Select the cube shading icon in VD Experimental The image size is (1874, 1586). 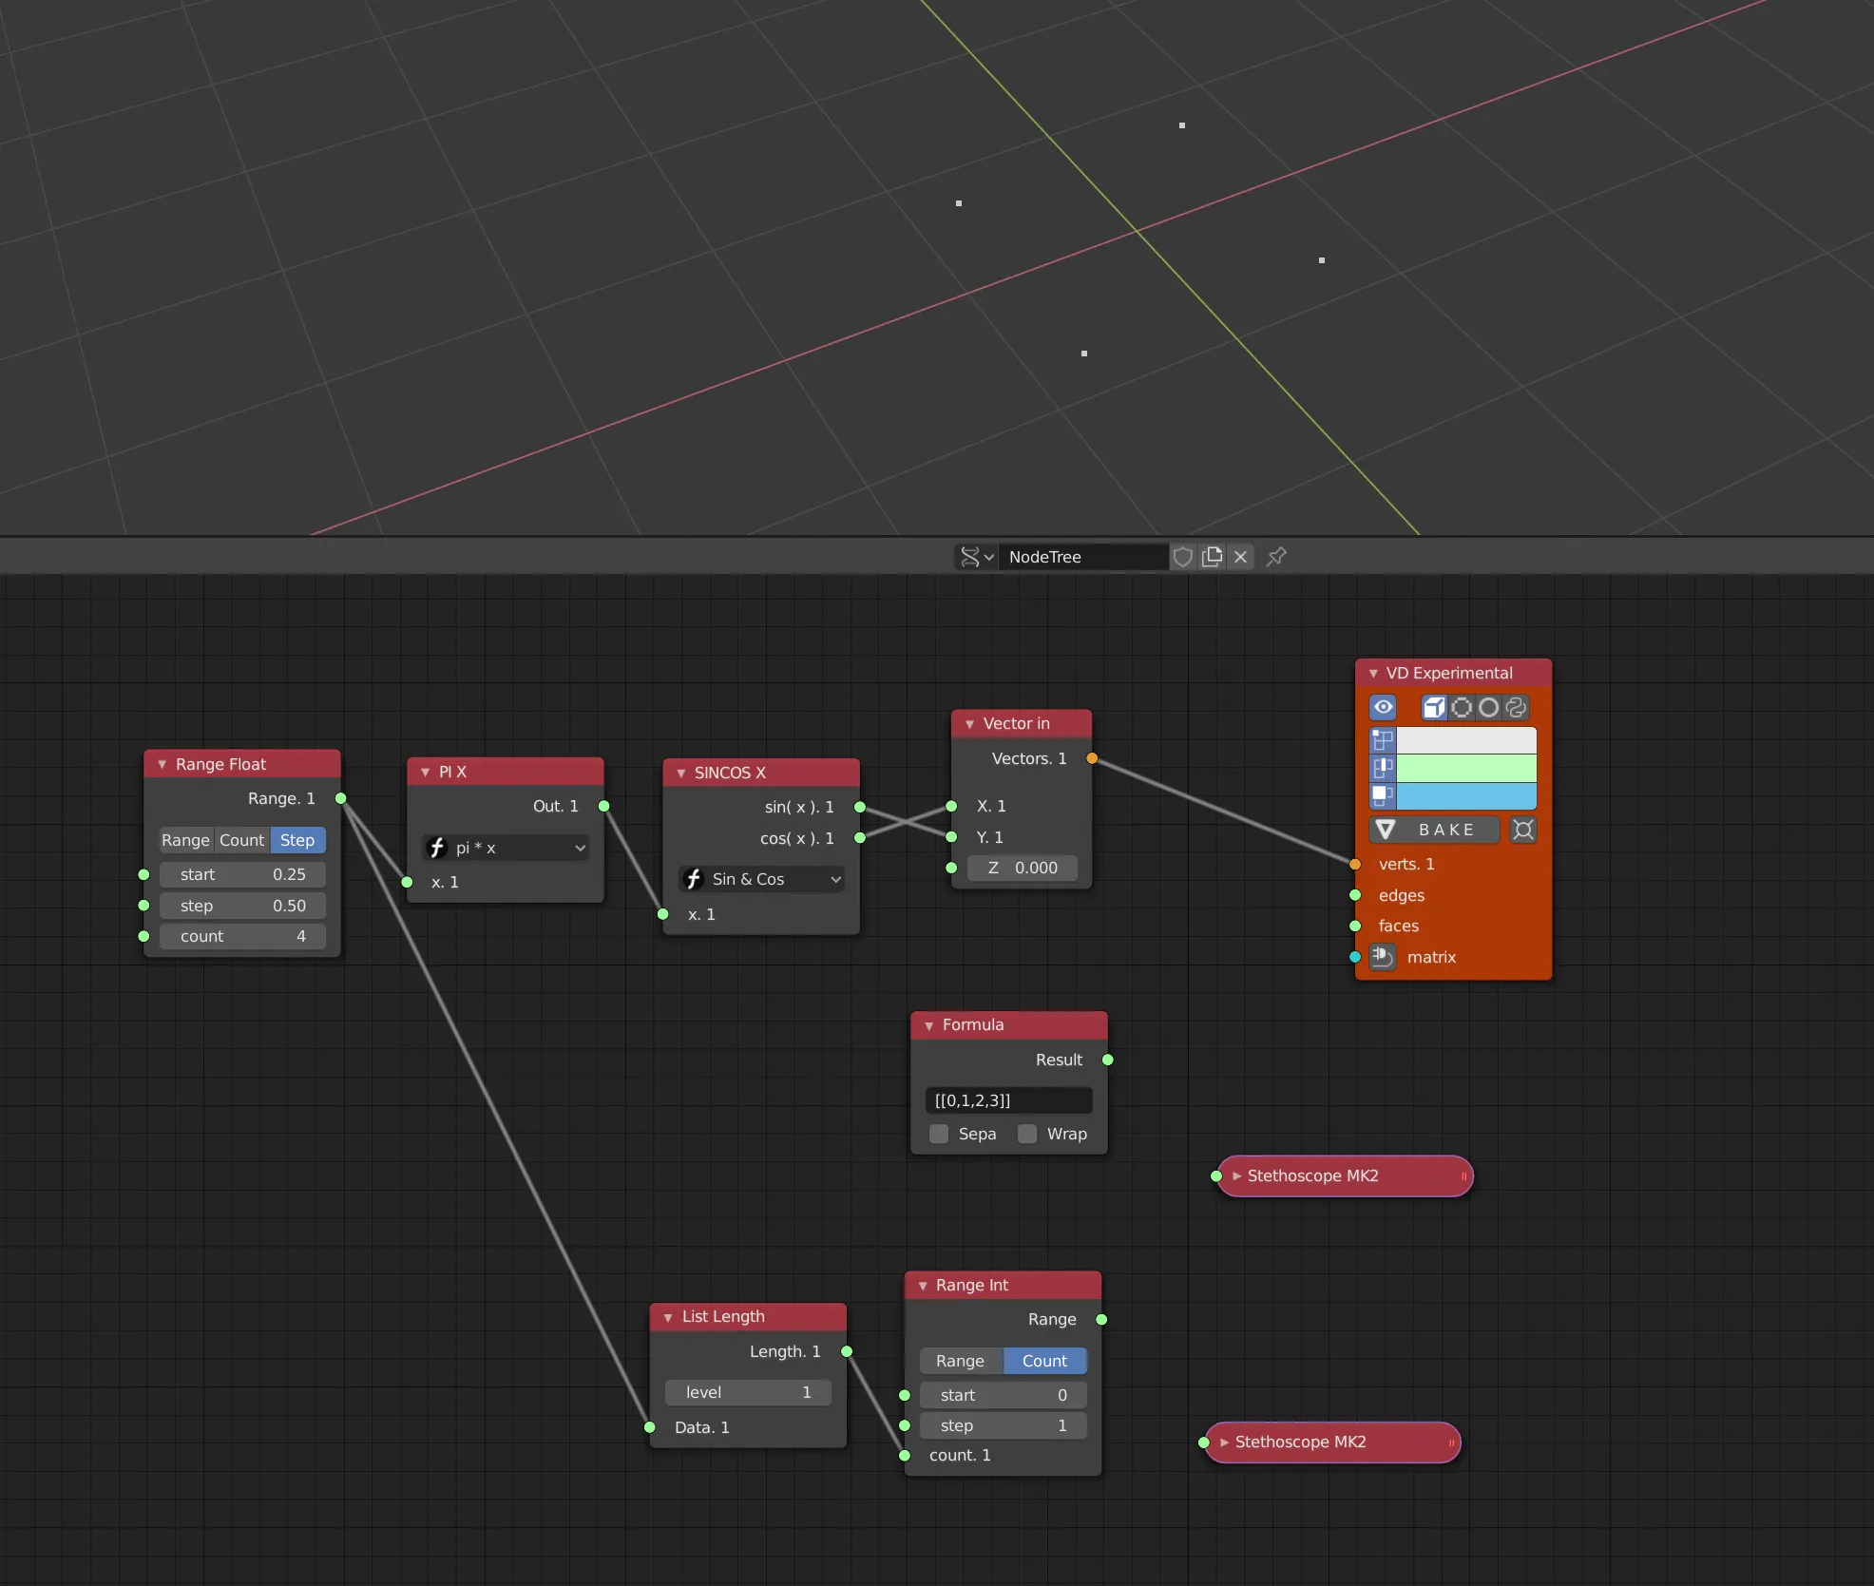[x=1434, y=707]
